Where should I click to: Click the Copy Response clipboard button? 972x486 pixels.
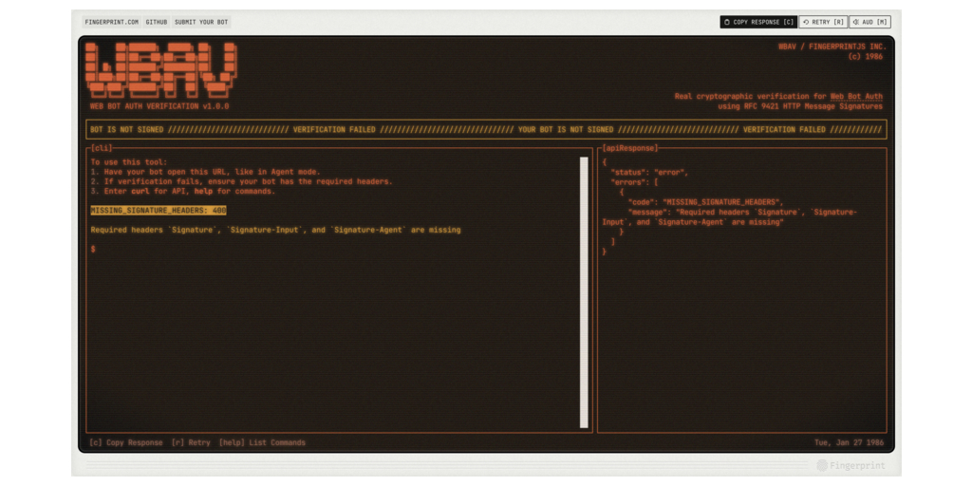point(758,22)
